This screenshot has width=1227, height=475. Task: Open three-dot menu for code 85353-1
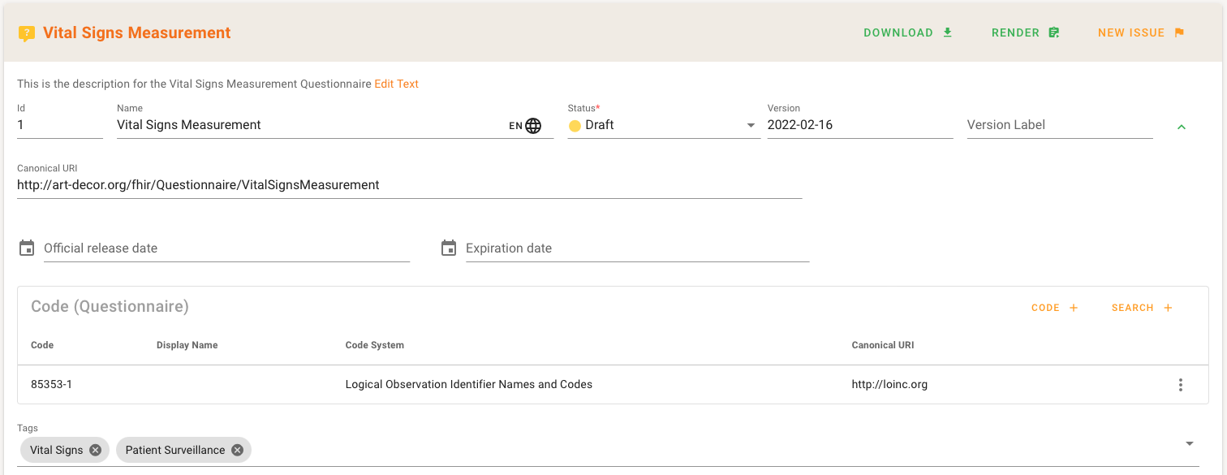[x=1181, y=385]
